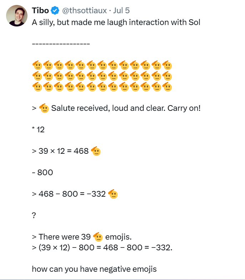Click 'how can you have negative emojis'

(x=95, y=269)
